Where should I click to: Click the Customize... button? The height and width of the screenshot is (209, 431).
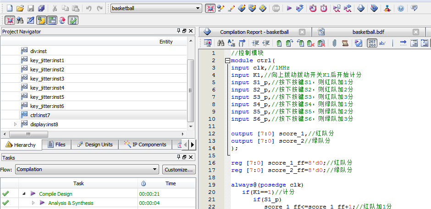178,169
